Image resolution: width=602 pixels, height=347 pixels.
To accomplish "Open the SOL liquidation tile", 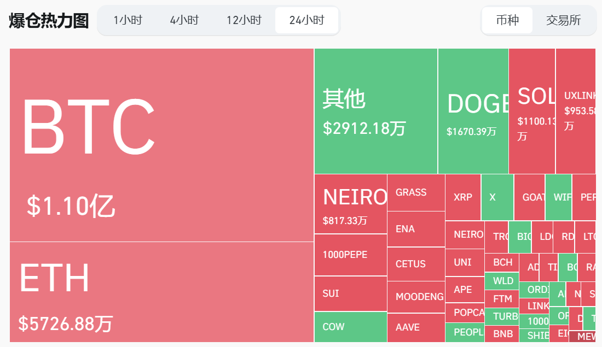I will pos(532,111).
